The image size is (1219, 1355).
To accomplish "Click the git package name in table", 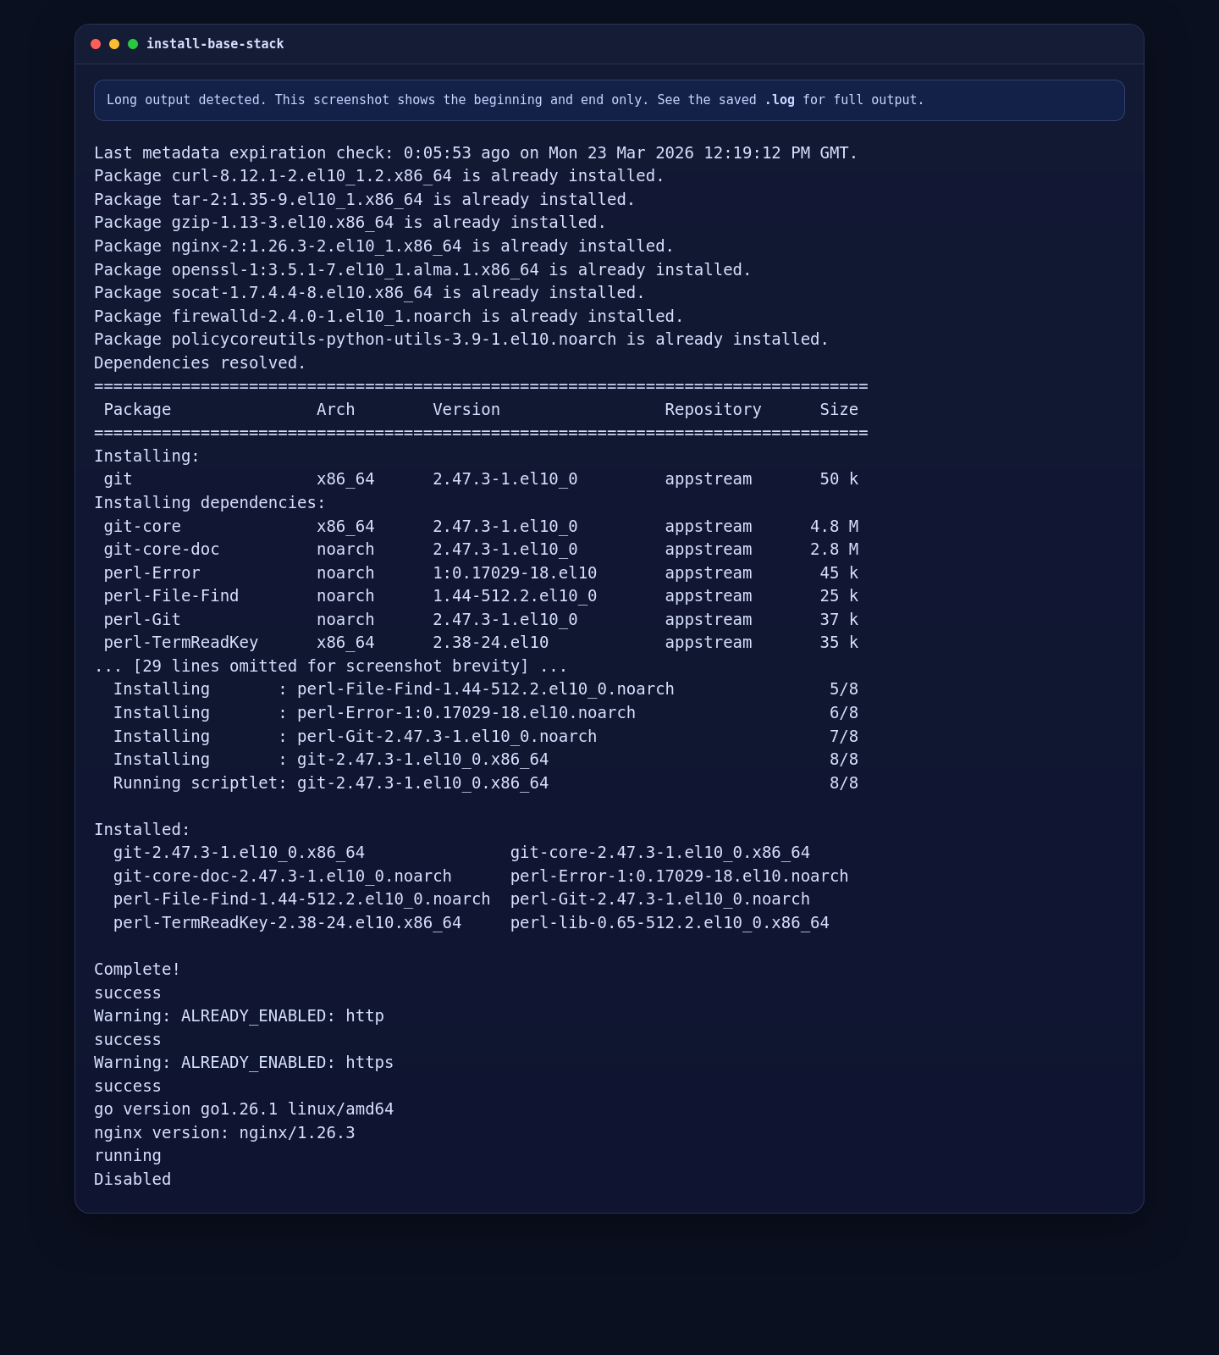I will coord(118,479).
